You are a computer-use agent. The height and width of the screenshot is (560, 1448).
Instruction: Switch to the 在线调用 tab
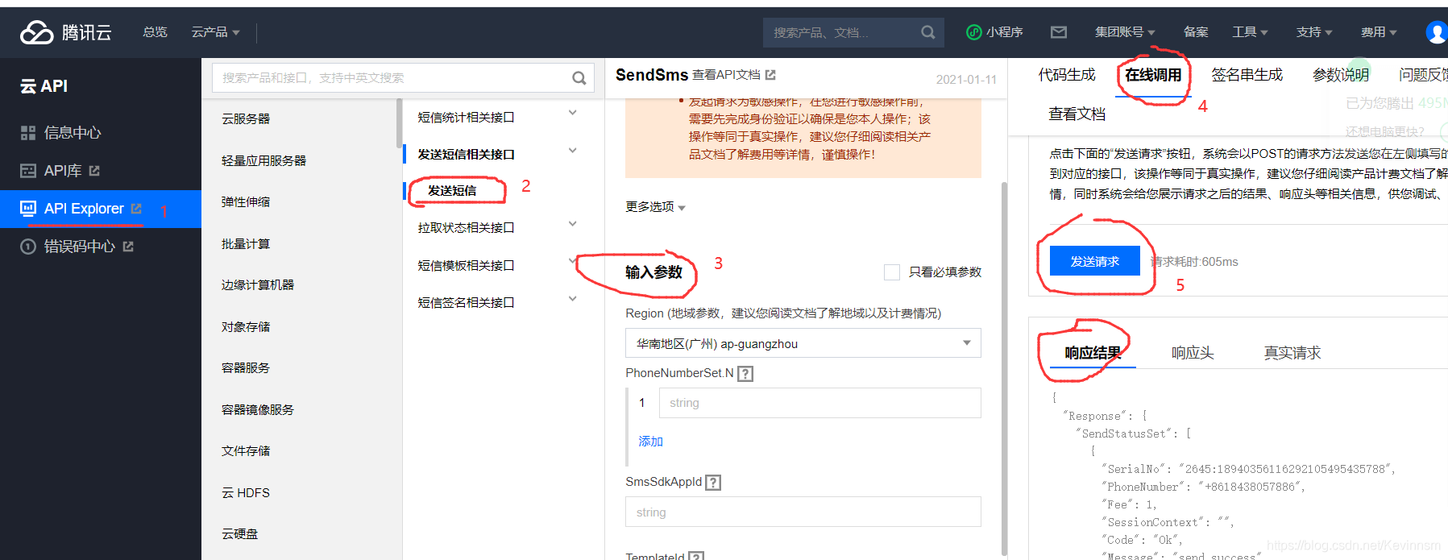pyautogui.click(x=1153, y=75)
